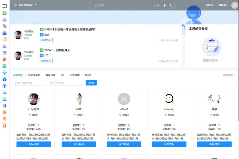Click the announcement speaker icon
The image size is (239, 159).
click(x=15, y=5)
